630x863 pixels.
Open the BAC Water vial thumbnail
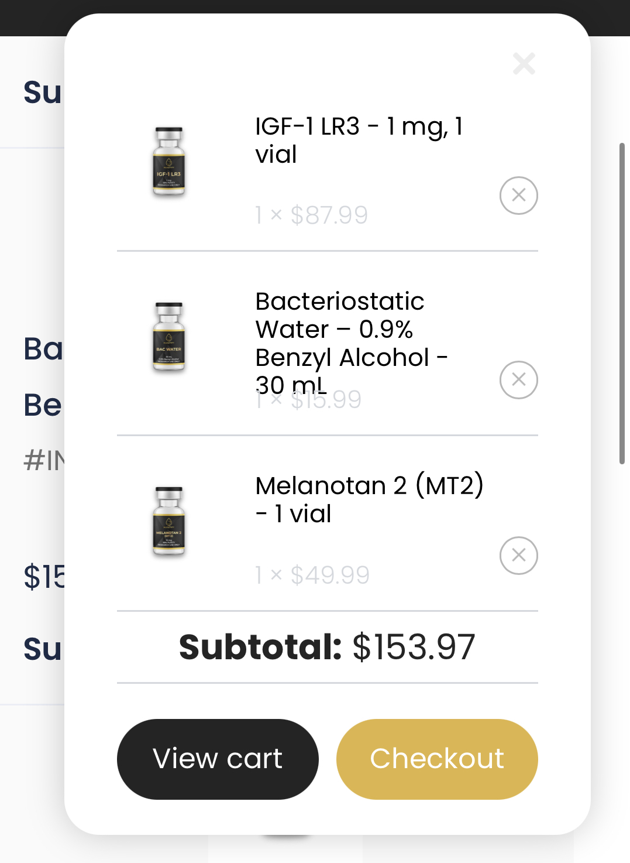[168, 337]
